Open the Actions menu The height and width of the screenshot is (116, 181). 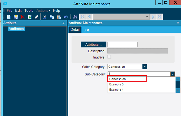[43, 10]
